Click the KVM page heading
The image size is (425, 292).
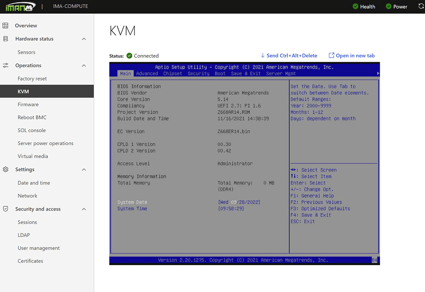point(122,30)
